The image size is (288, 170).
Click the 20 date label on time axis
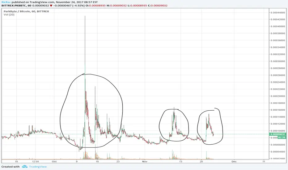coord(201,162)
